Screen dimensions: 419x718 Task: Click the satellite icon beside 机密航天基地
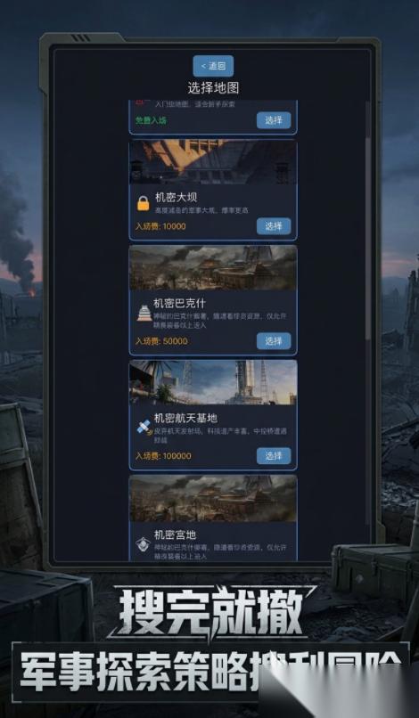point(144,428)
